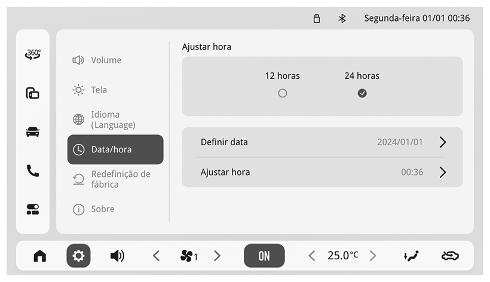Screen dimensions: 490x282
Task: Open the phone mirroring screen icon
Action: [x=32, y=93]
